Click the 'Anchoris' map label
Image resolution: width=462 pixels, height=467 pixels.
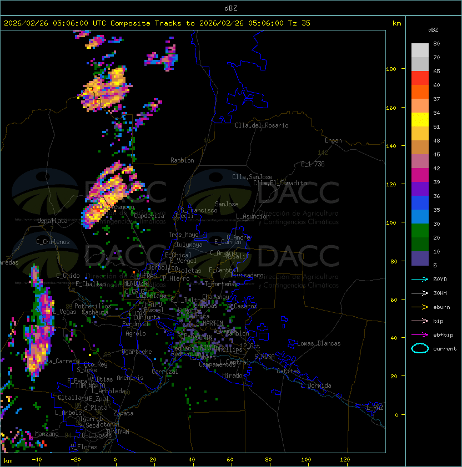tap(130, 378)
